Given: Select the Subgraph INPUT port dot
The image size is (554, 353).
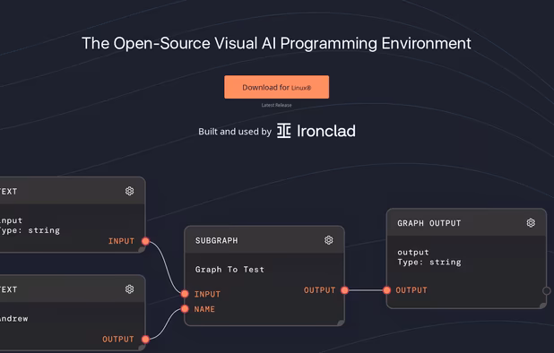Looking at the screenshot, I should pyautogui.click(x=185, y=294).
